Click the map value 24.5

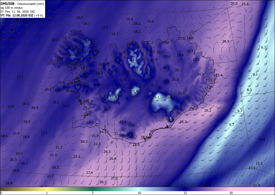click(200, 74)
